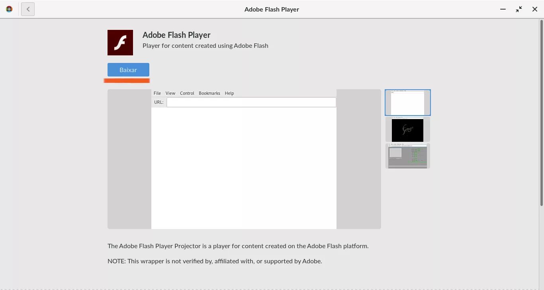The height and width of the screenshot is (290, 544).
Task: Click the "Adobe Flash Player" app name heading
Action: pos(176,35)
